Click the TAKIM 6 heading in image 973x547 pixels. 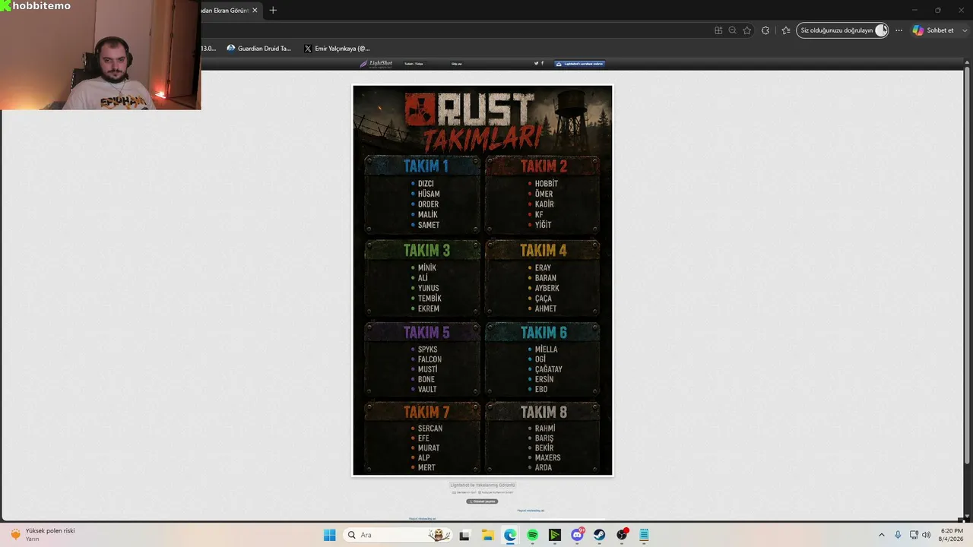[x=544, y=332]
